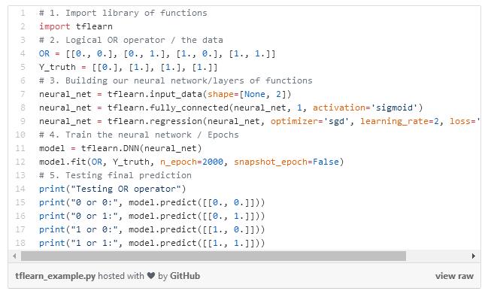Click the scrollbar right arrow
Image resolution: width=488 pixels, height=297 pixels.
pos(473,256)
